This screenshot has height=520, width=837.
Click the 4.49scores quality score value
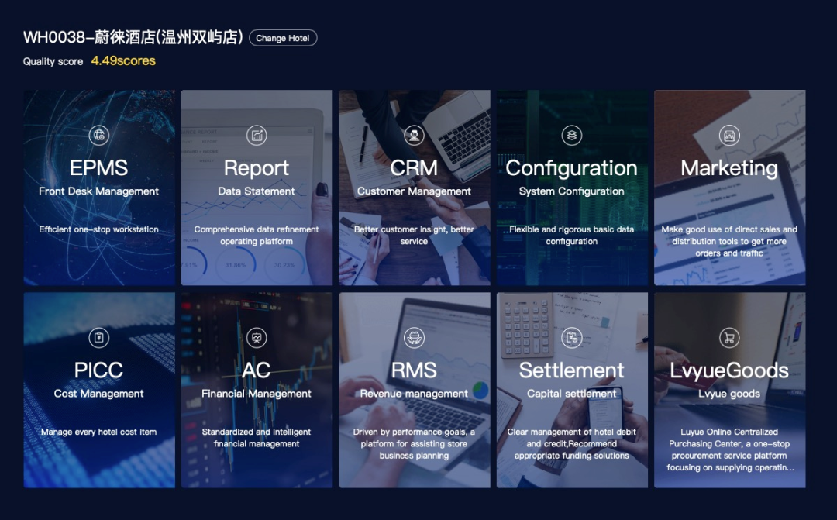tap(123, 60)
